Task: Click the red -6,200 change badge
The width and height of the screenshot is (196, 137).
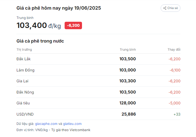Action: (73, 25)
